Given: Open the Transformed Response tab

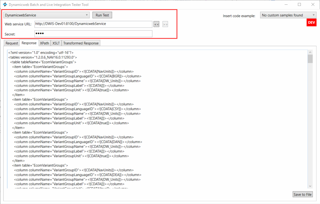Looking at the screenshot, I should 81,43.
